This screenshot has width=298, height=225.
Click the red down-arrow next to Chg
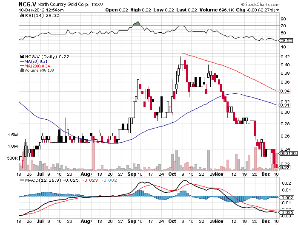pyautogui.click(x=278, y=10)
